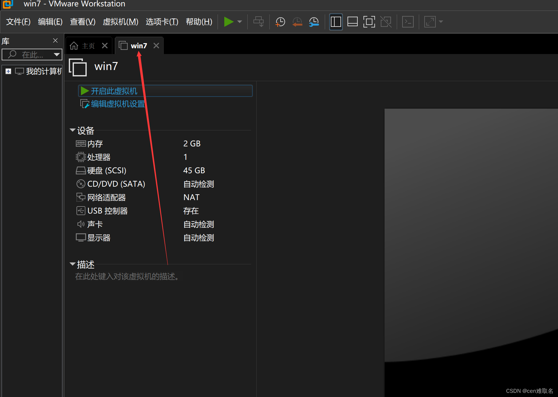
Task: Click the unity mode toolbar icon
Action: pyautogui.click(x=386, y=22)
